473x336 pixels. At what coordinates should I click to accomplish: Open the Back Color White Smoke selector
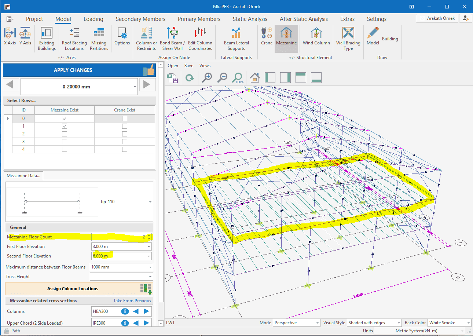tap(450, 323)
